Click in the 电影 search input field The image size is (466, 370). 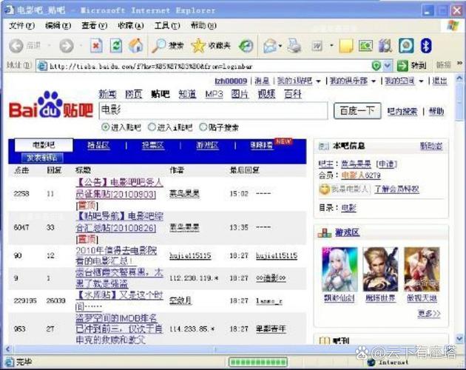pos(213,111)
